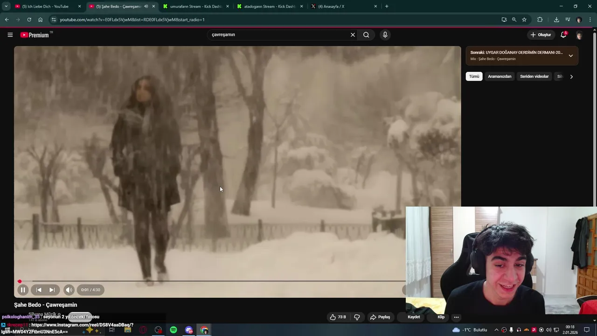Go to browser home page
Screen dimensions: 597x336
coord(40,20)
